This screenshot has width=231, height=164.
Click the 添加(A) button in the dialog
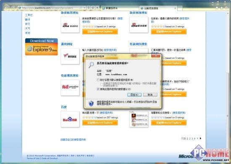coord(134,95)
